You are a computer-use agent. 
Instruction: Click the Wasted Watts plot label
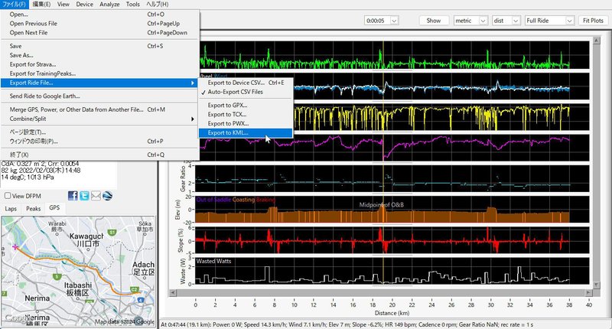pos(213,261)
